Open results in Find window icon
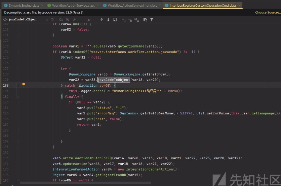281x186 pixels. click(x=115, y=20)
